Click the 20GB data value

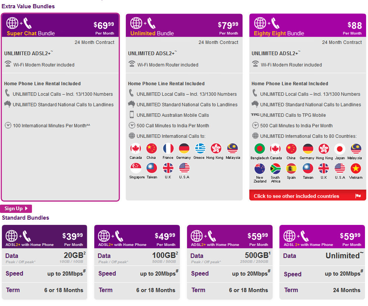[74, 255]
